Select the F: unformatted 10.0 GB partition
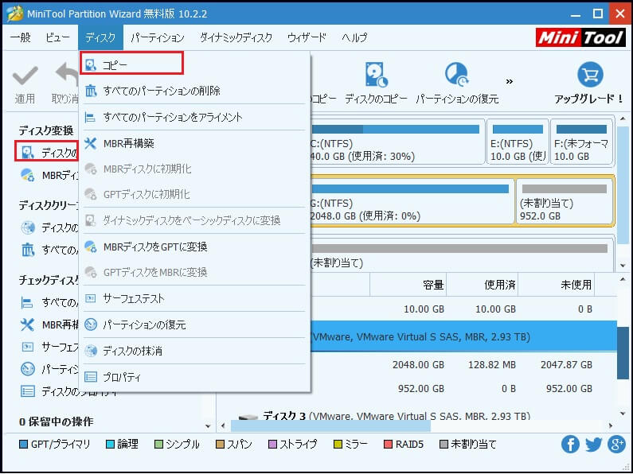The width and height of the screenshot is (633, 474). (581, 141)
